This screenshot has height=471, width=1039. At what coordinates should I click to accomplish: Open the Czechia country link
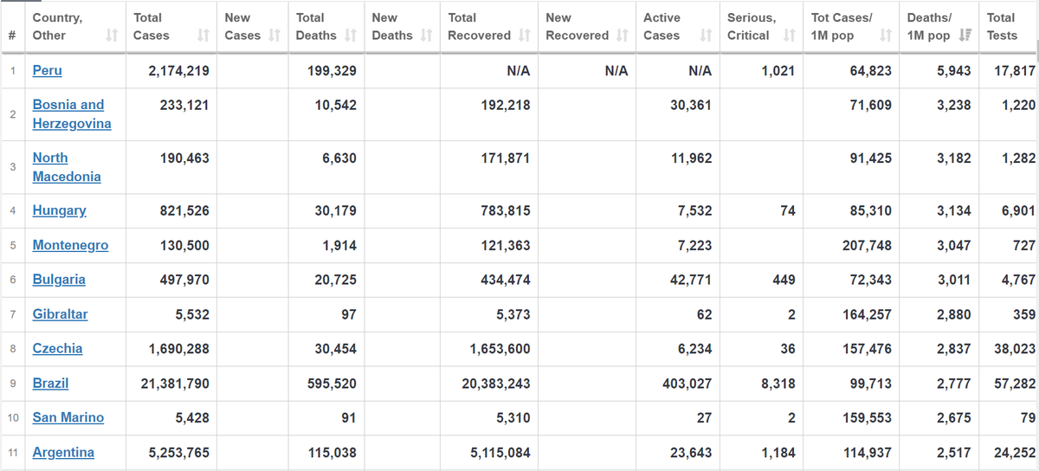57,349
